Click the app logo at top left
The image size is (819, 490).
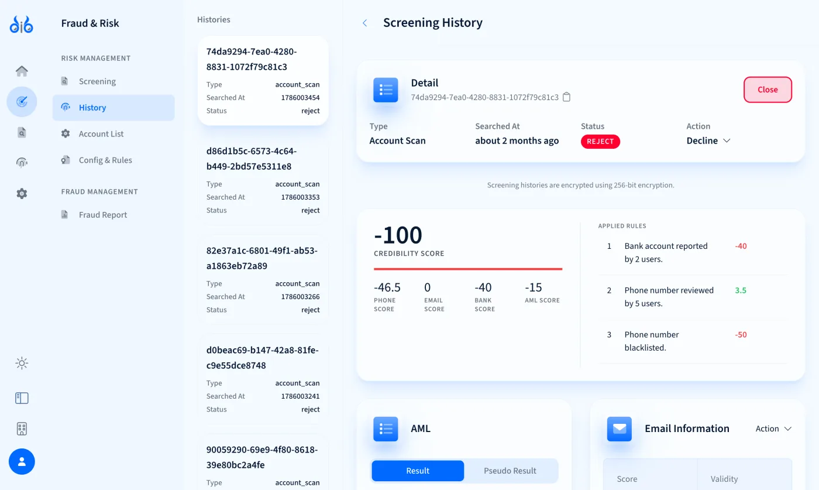click(x=22, y=25)
